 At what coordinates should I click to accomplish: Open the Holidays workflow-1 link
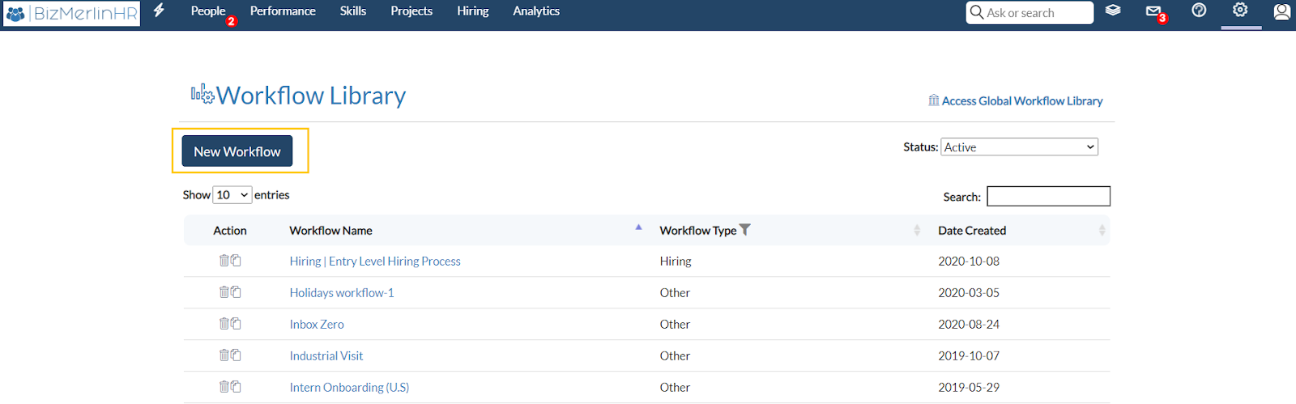pyautogui.click(x=342, y=293)
